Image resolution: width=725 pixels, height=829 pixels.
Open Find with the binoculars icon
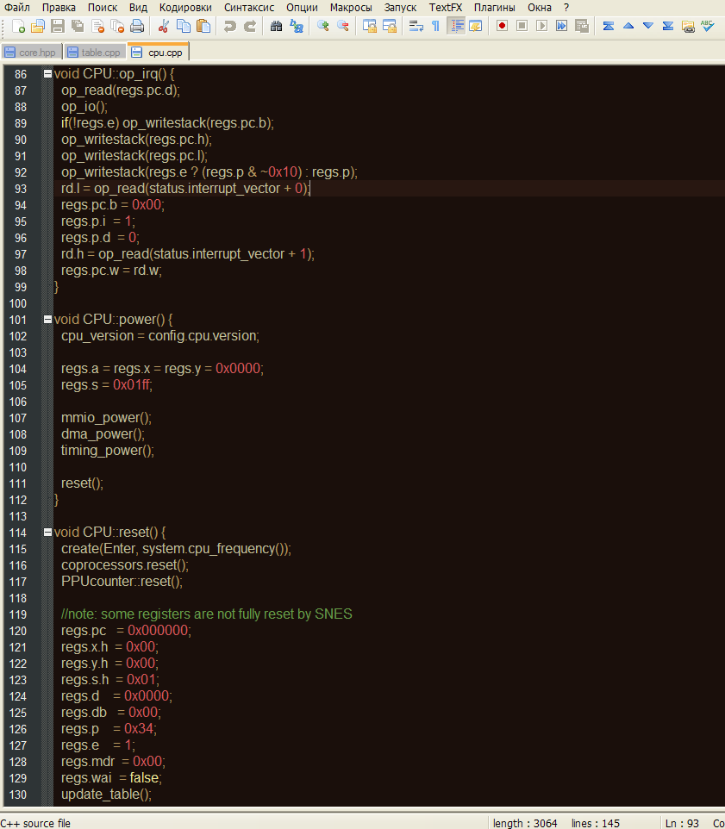[277, 26]
